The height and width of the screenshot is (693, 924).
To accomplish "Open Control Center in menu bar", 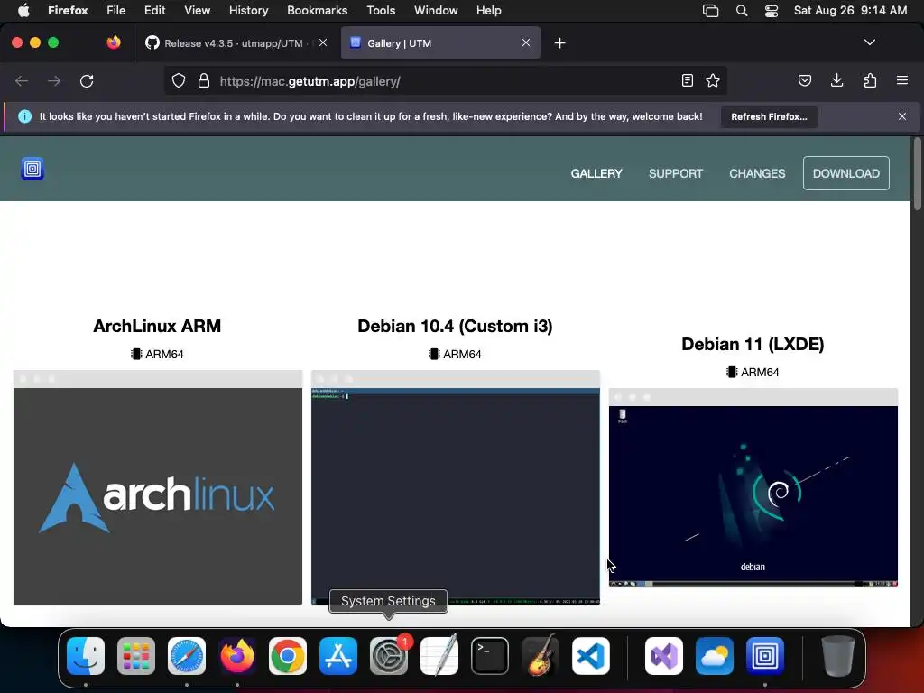I will [772, 11].
